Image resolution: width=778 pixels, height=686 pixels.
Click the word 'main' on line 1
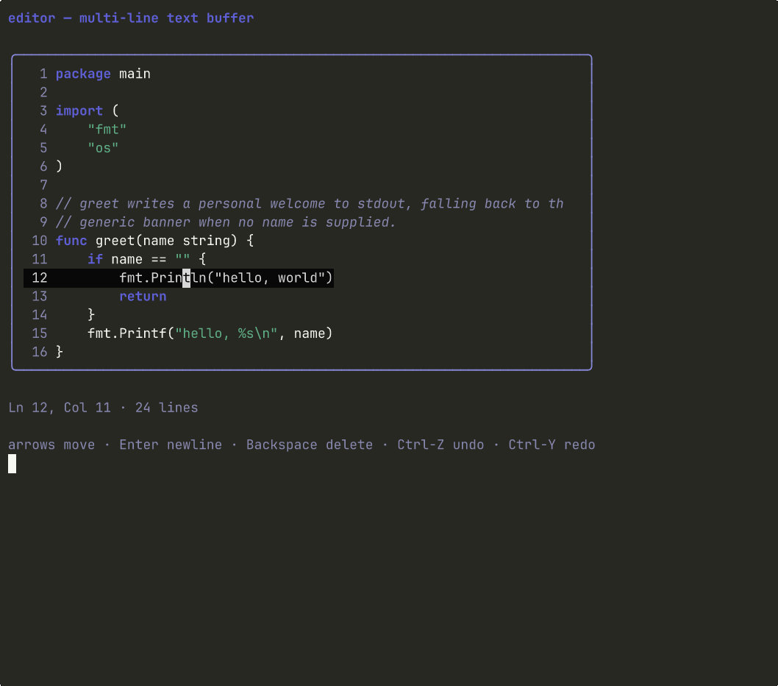pyautogui.click(x=135, y=74)
